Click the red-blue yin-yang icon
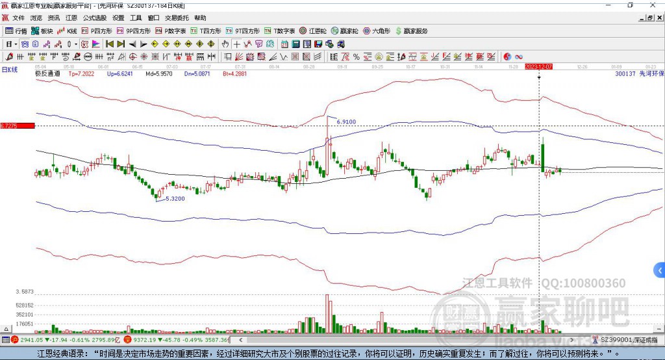The image size is (665, 360). 507,57
